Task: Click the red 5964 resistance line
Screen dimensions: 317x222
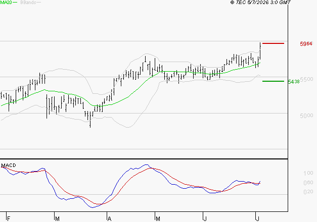Action: pyautogui.click(x=273, y=43)
